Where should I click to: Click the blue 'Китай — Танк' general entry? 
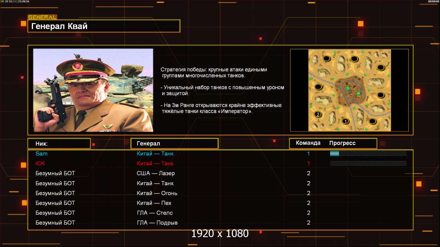click(155, 154)
